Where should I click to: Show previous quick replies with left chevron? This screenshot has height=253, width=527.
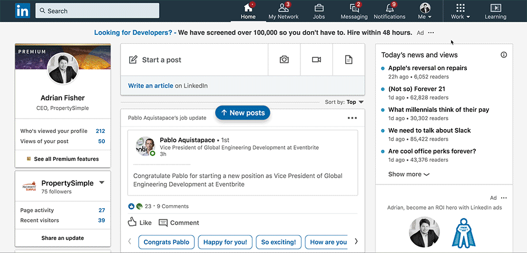[130, 241]
